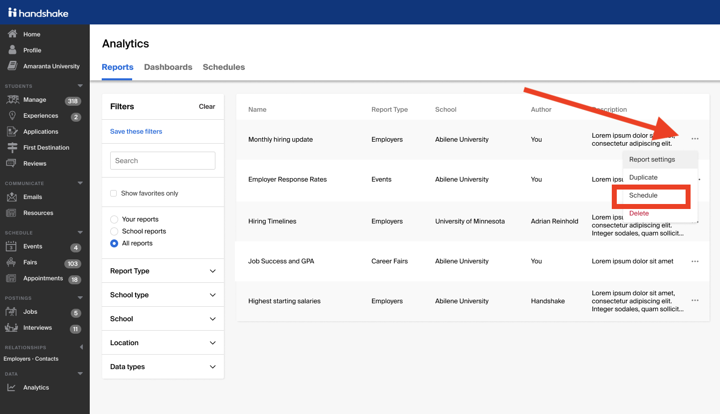Choose Duplicate from the menu
This screenshot has height=414, width=720.
(x=660, y=178)
